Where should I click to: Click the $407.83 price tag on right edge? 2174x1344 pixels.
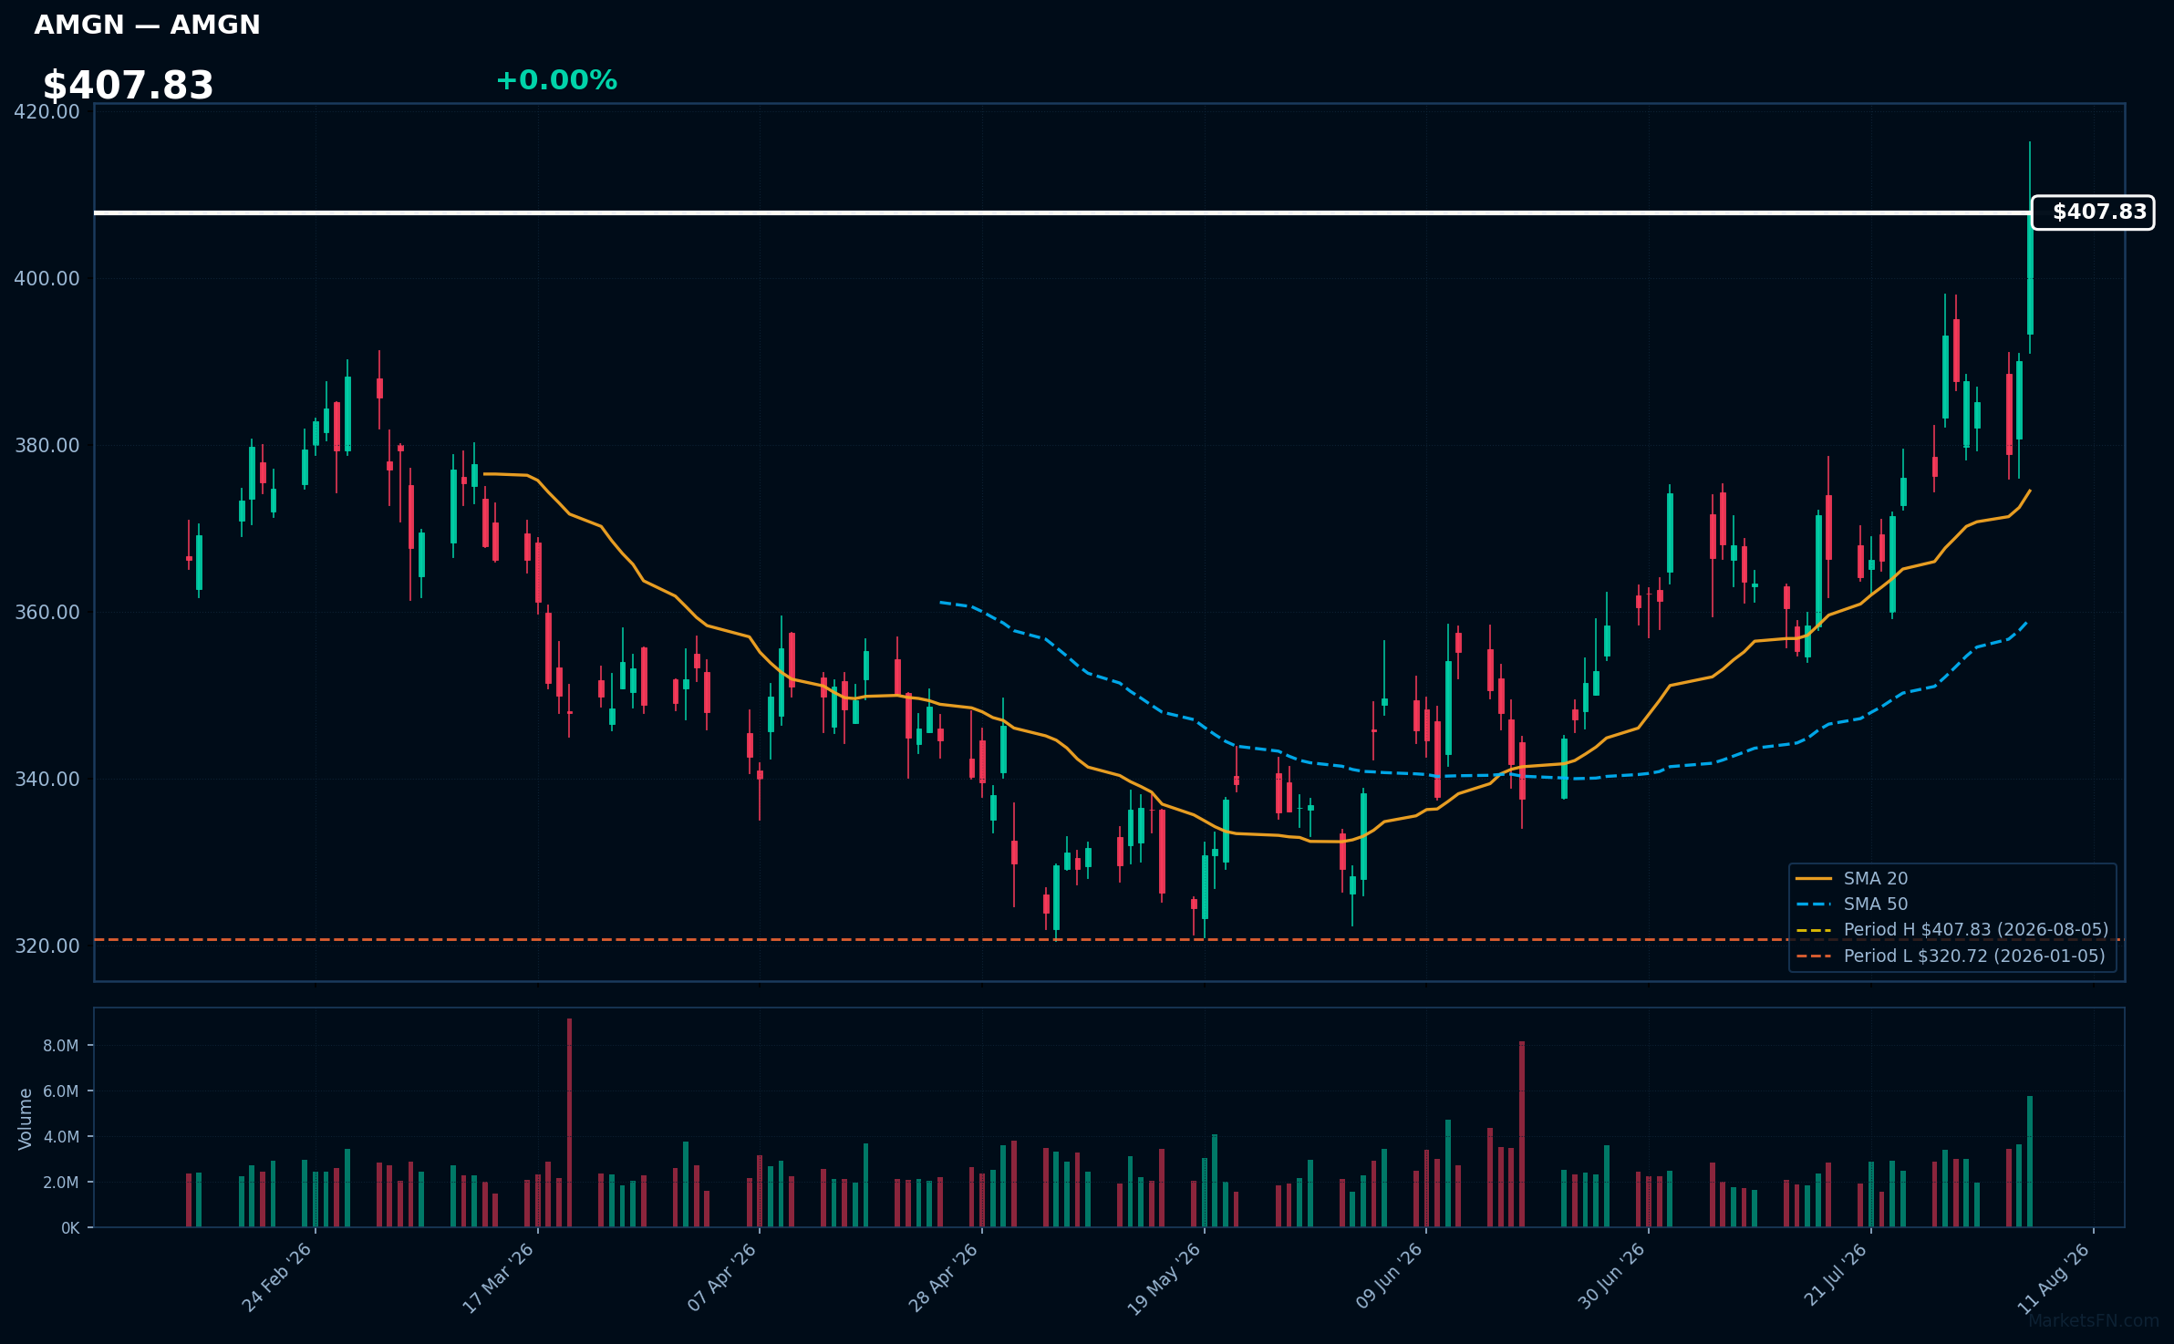tap(2093, 212)
